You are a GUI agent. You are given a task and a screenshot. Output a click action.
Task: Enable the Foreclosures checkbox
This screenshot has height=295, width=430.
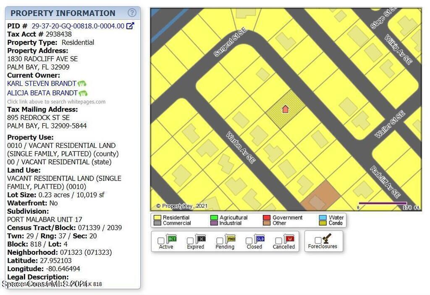(318, 240)
